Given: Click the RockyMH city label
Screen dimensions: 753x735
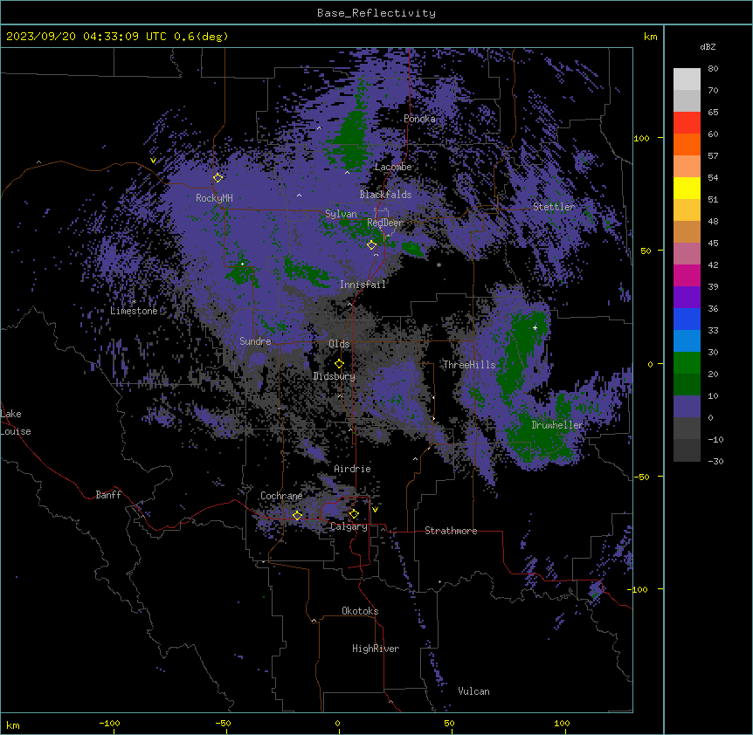Looking at the screenshot, I should (x=214, y=197).
